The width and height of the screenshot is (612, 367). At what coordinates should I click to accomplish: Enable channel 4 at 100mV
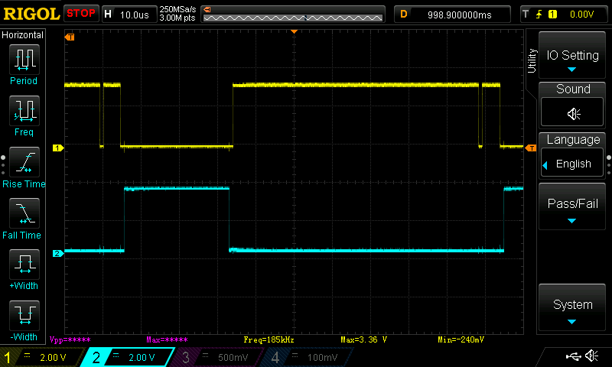coord(307,357)
